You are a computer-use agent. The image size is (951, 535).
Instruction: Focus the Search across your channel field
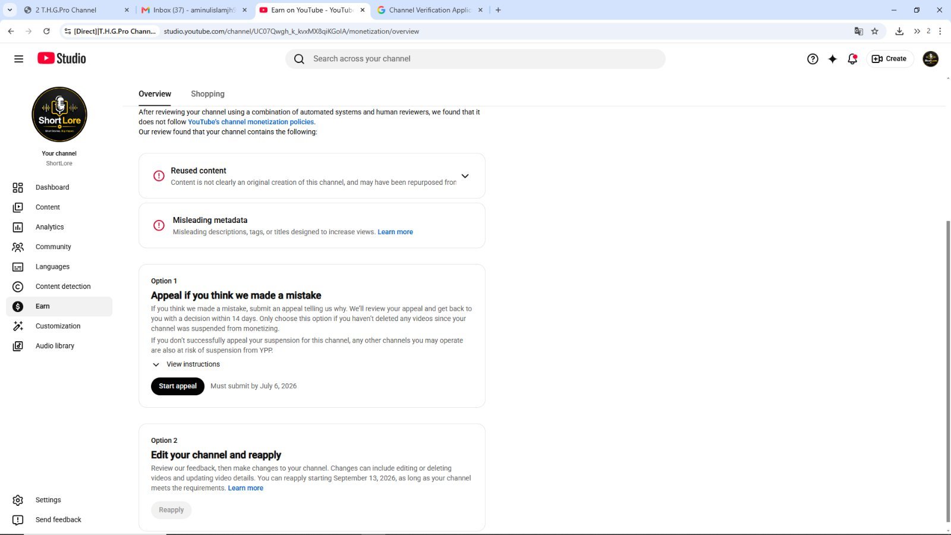(475, 59)
